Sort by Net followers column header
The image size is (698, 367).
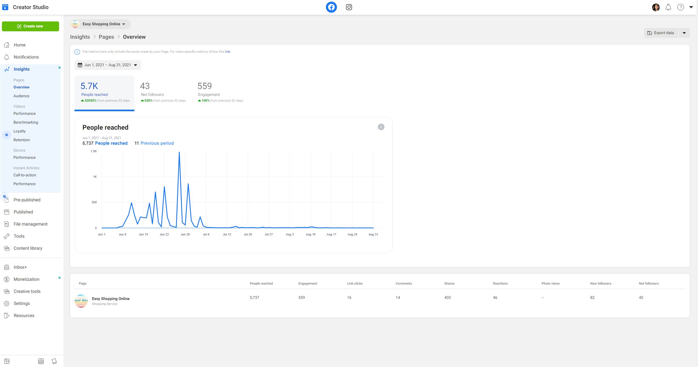(x=649, y=283)
